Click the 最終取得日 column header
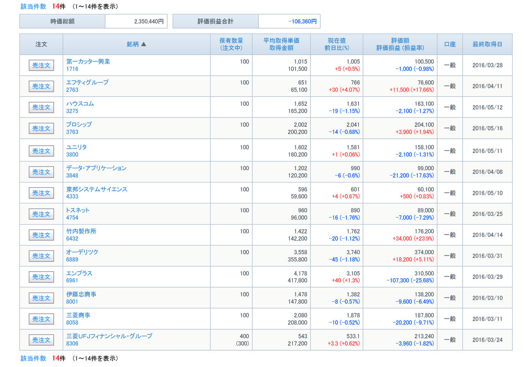Screen dimensions: 525x367 coord(487,44)
